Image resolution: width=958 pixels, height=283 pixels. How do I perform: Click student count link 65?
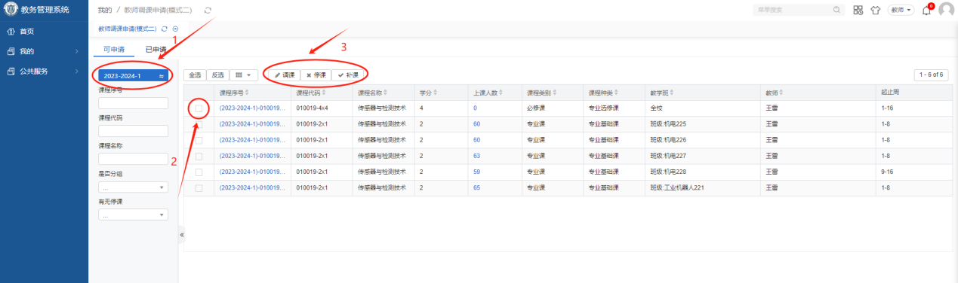(x=477, y=187)
